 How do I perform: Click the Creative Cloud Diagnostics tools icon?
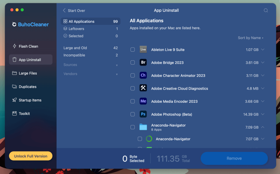(143, 88)
